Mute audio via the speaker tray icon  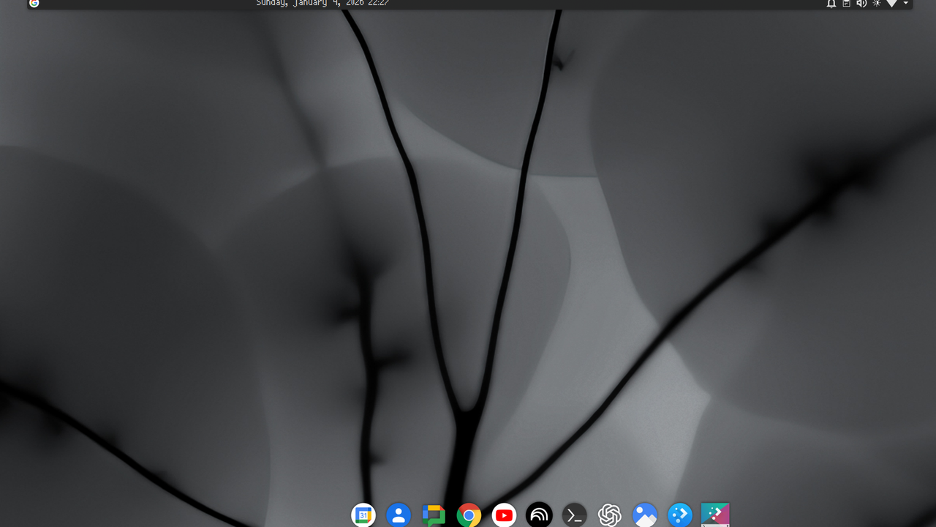tap(861, 4)
